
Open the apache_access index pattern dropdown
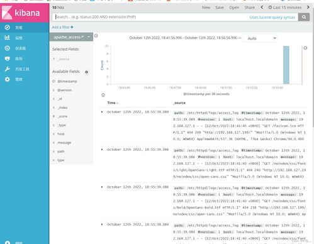point(71,37)
